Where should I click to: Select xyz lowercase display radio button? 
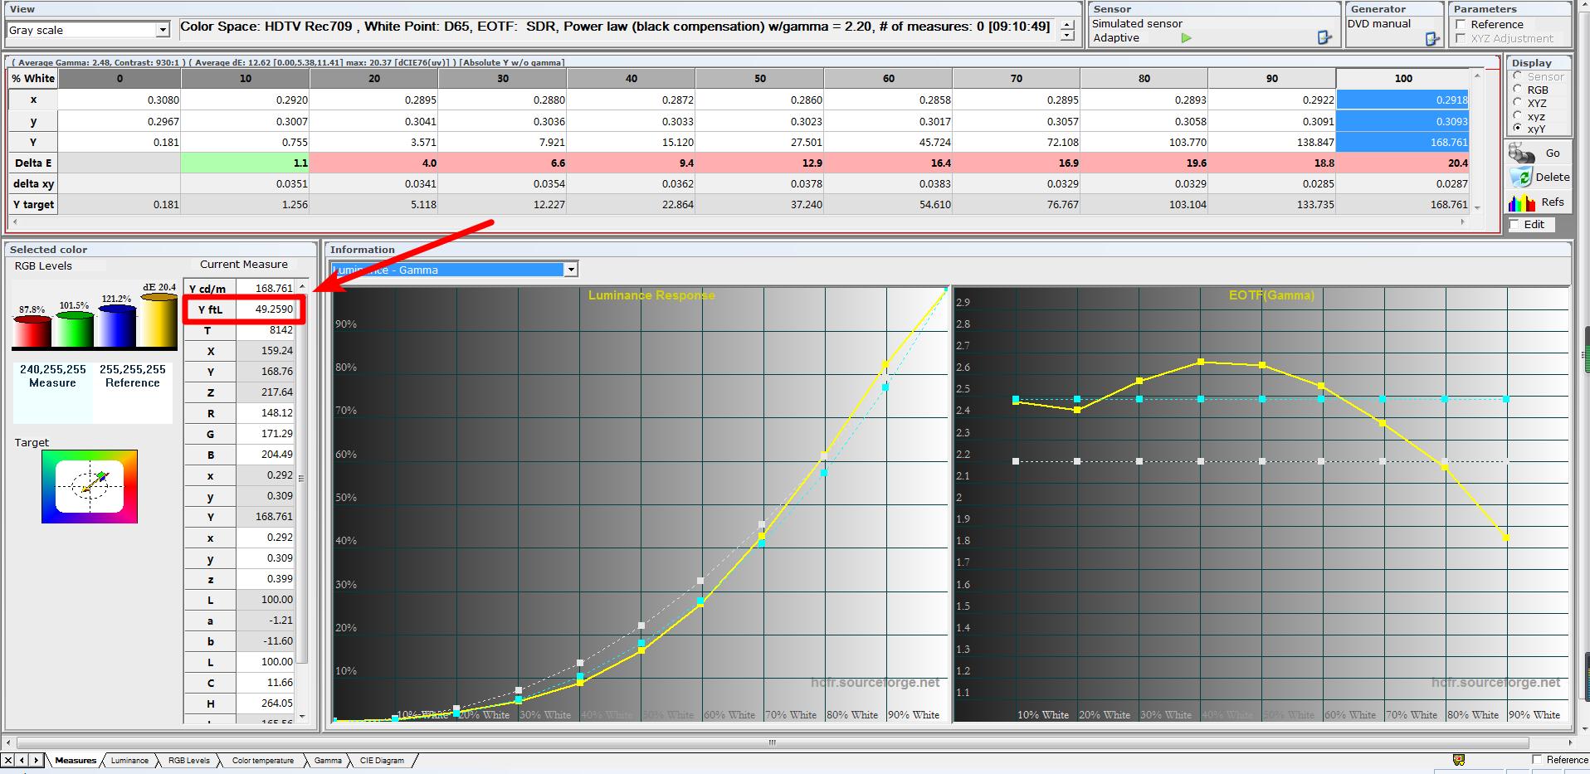(x=1518, y=116)
